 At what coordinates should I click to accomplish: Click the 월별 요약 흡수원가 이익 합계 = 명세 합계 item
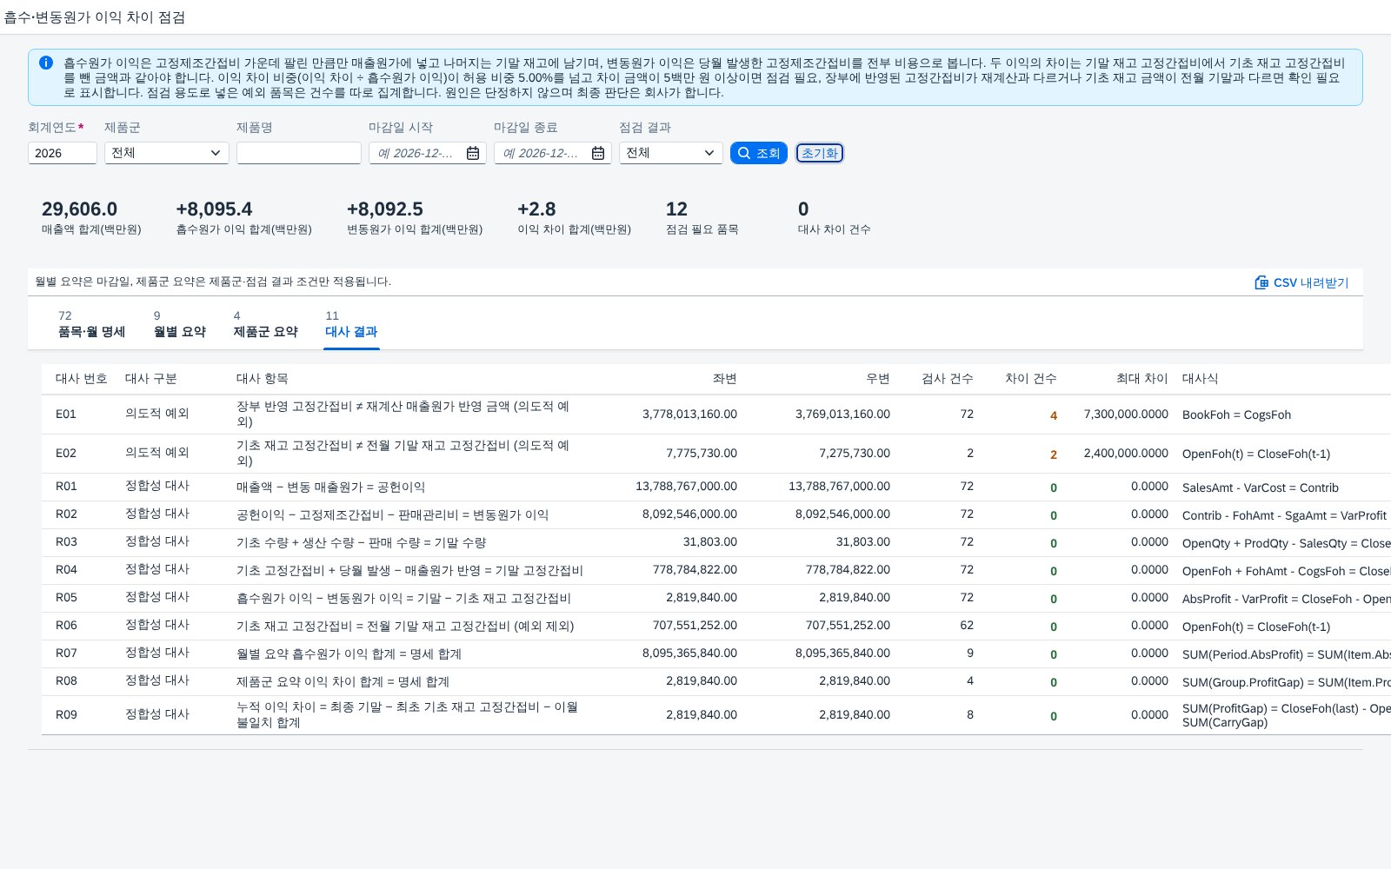349,654
